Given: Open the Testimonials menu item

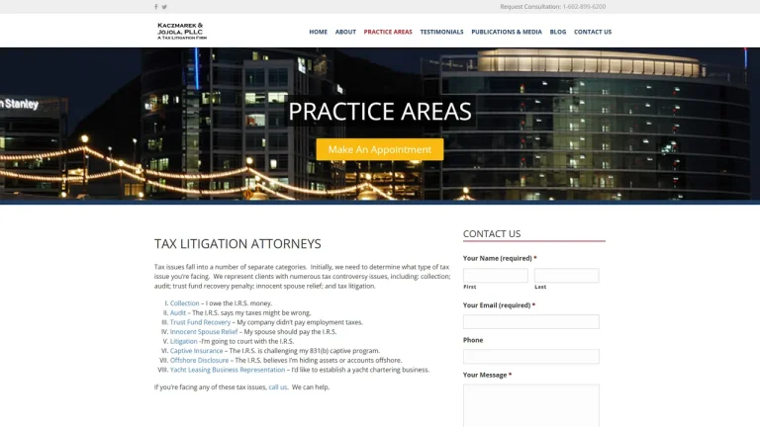Looking at the screenshot, I should pyautogui.click(x=441, y=32).
